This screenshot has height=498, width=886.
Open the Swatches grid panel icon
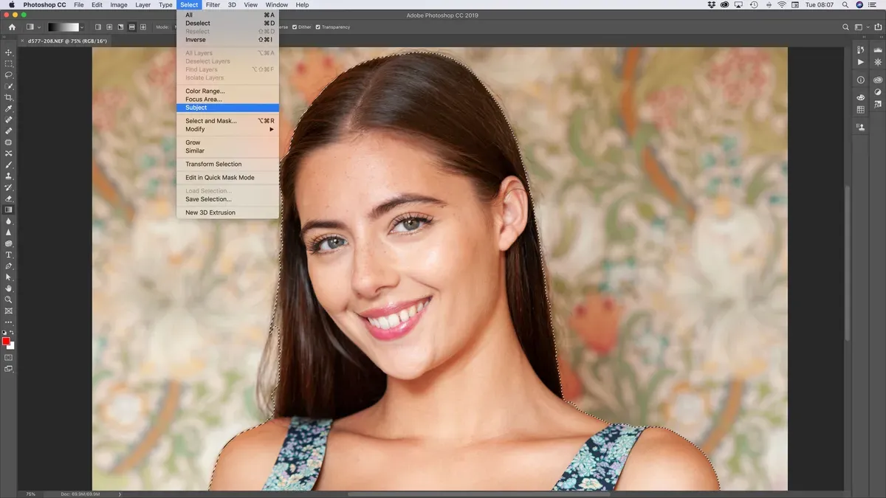860,110
